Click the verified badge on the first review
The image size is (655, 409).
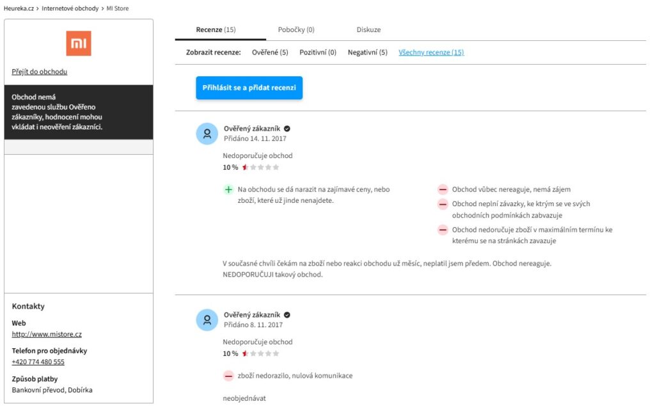[x=287, y=129]
